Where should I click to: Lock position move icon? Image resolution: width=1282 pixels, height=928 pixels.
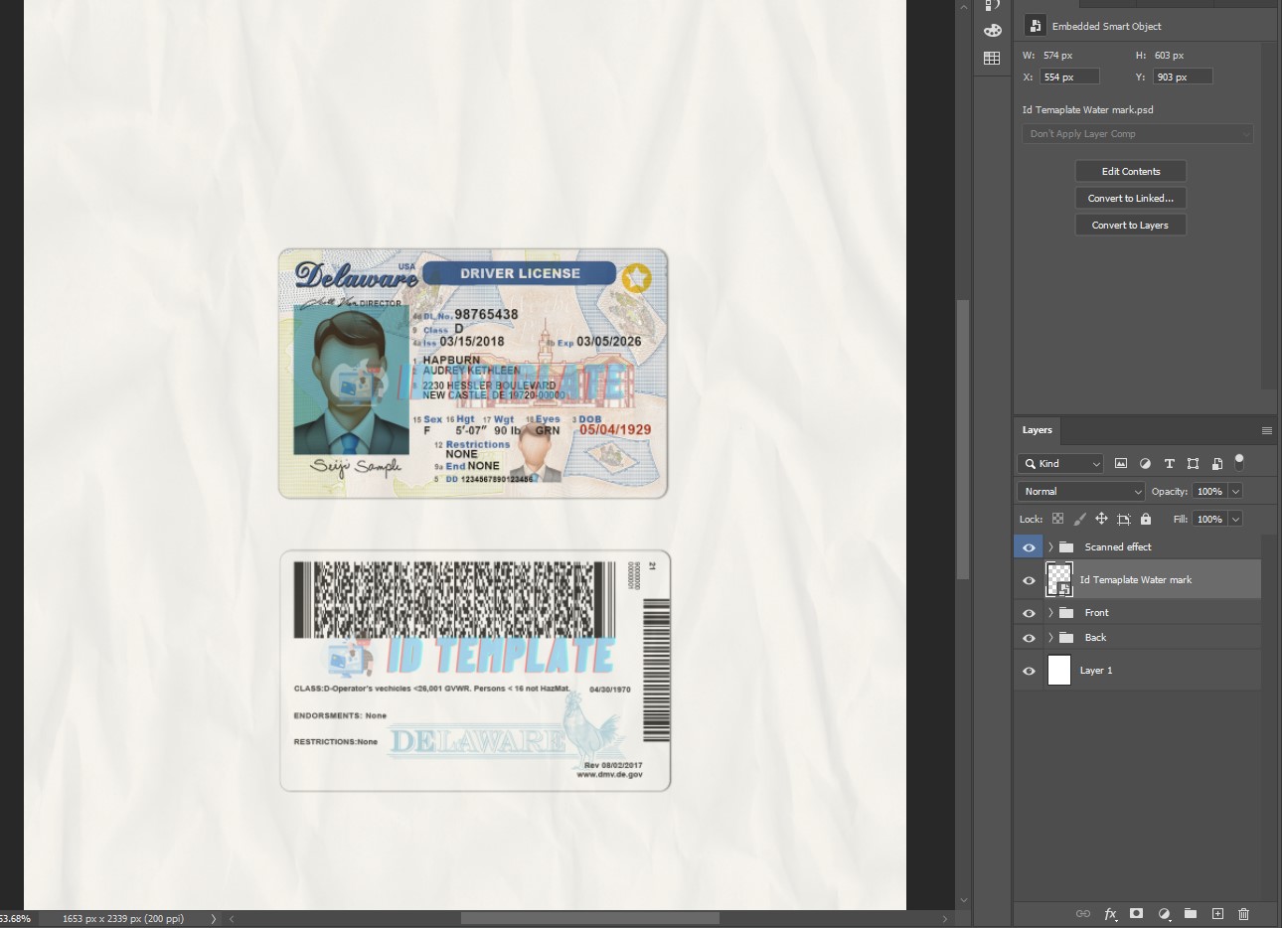[1101, 519]
